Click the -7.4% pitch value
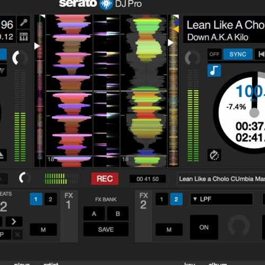 [236, 107]
